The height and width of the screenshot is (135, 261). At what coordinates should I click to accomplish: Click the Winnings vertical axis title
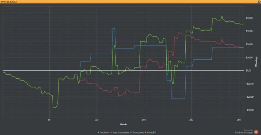pos(257,62)
